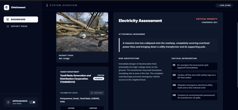The image size is (238, 110).
Task: Click the AI Technical Reasoning label
Action: point(132,34)
